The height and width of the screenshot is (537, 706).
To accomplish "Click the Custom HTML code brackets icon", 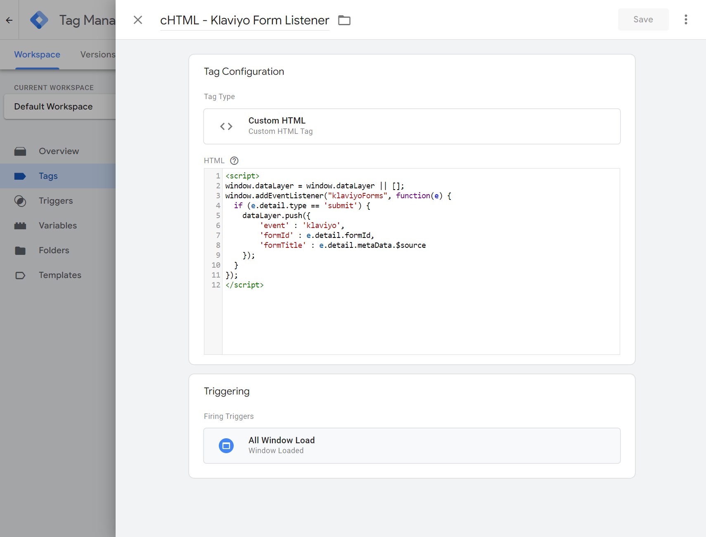I will (x=226, y=126).
